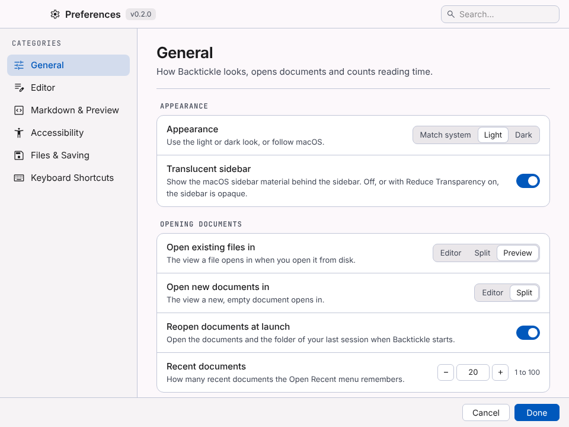Click the Markdown & Preview code icon
The image size is (569, 427).
click(x=19, y=110)
